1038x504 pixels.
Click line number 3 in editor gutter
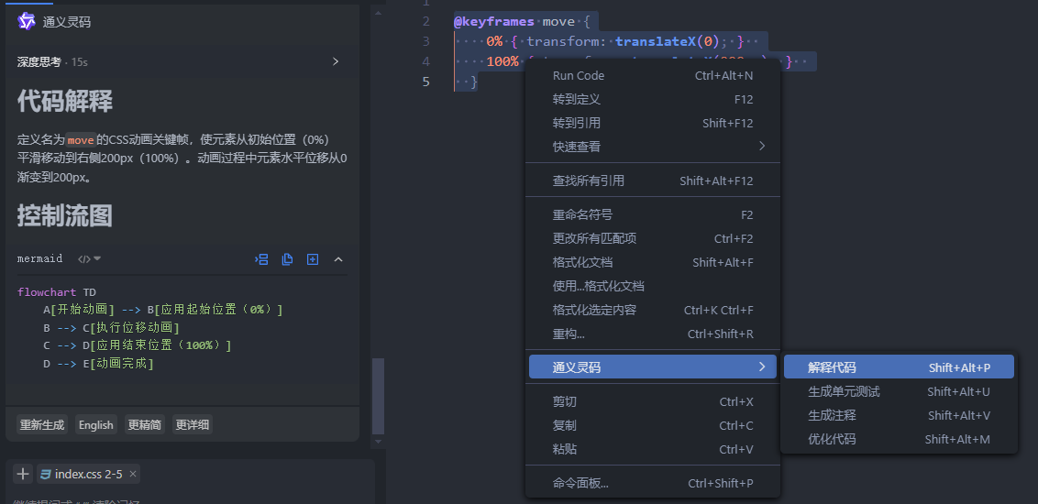click(x=425, y=41)
